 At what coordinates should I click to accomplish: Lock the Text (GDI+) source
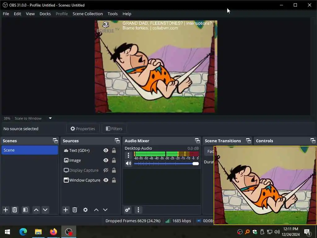(114, 150)
